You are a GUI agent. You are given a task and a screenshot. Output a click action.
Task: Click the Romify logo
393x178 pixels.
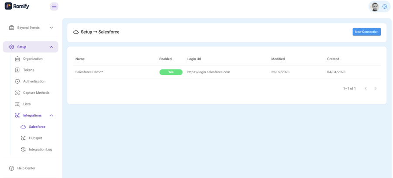coord(17,6)
